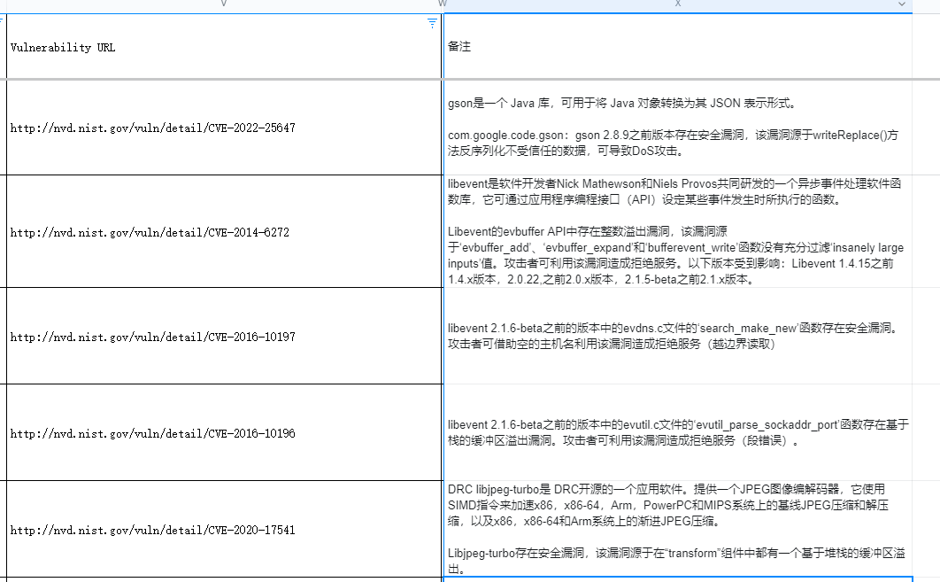Select the 备注 header cell

tap(677, 47)
